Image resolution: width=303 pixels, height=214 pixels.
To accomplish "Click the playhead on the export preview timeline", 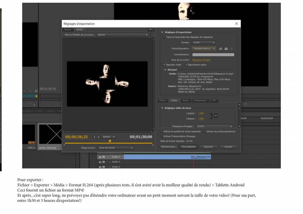I will coord(110,141).
